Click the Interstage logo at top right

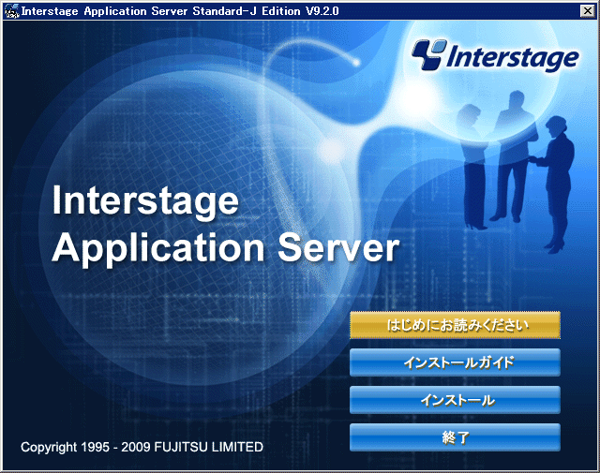point(495,56)
